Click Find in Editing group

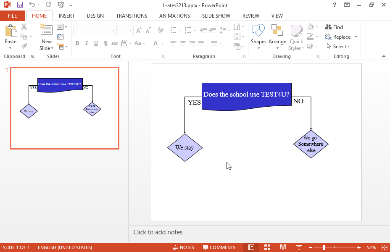[x=334, y=27]
